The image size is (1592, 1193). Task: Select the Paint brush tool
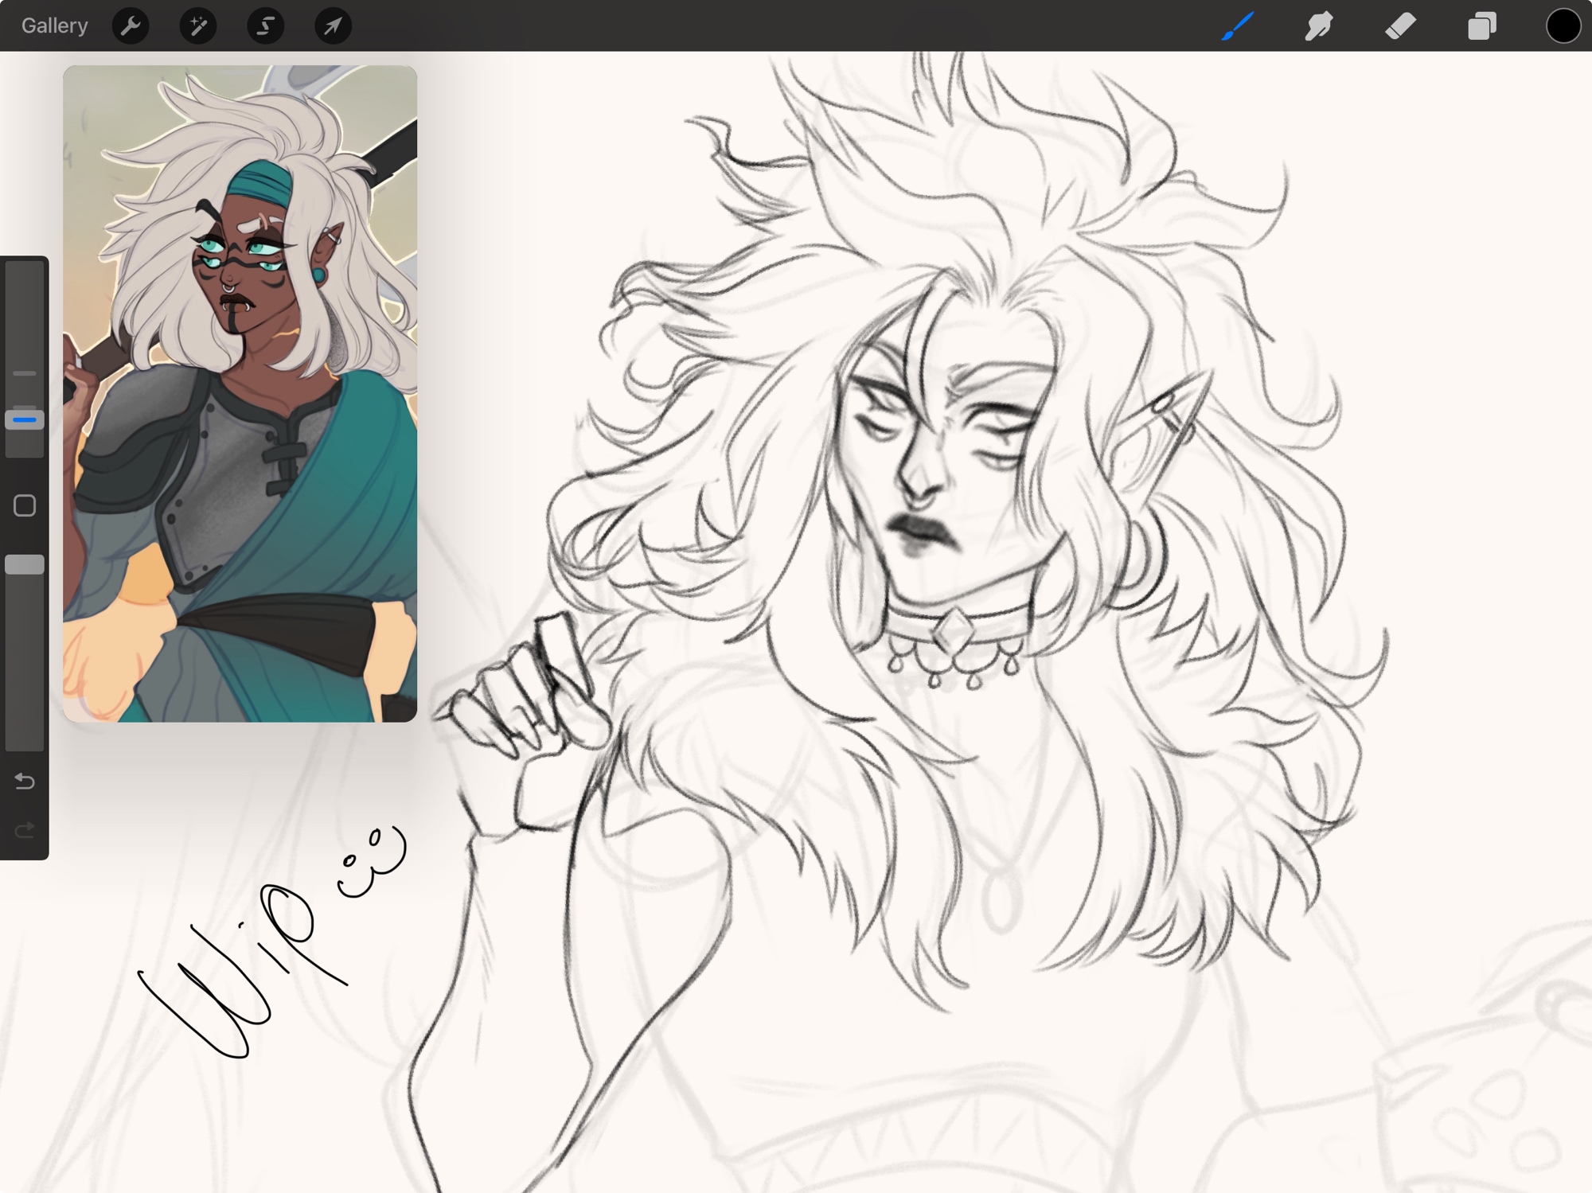[1238, 26]
